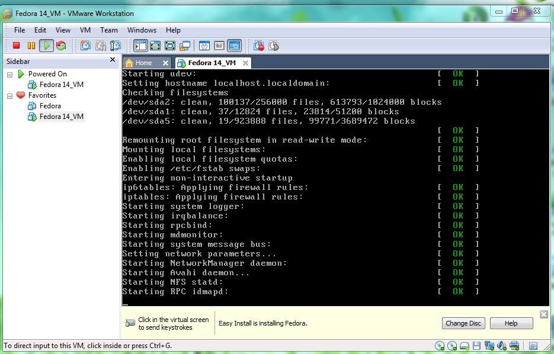This screenshot has height=354, width=554.
Task: Open the summary view wrench-window icon
Action: (x=204, y=46)
